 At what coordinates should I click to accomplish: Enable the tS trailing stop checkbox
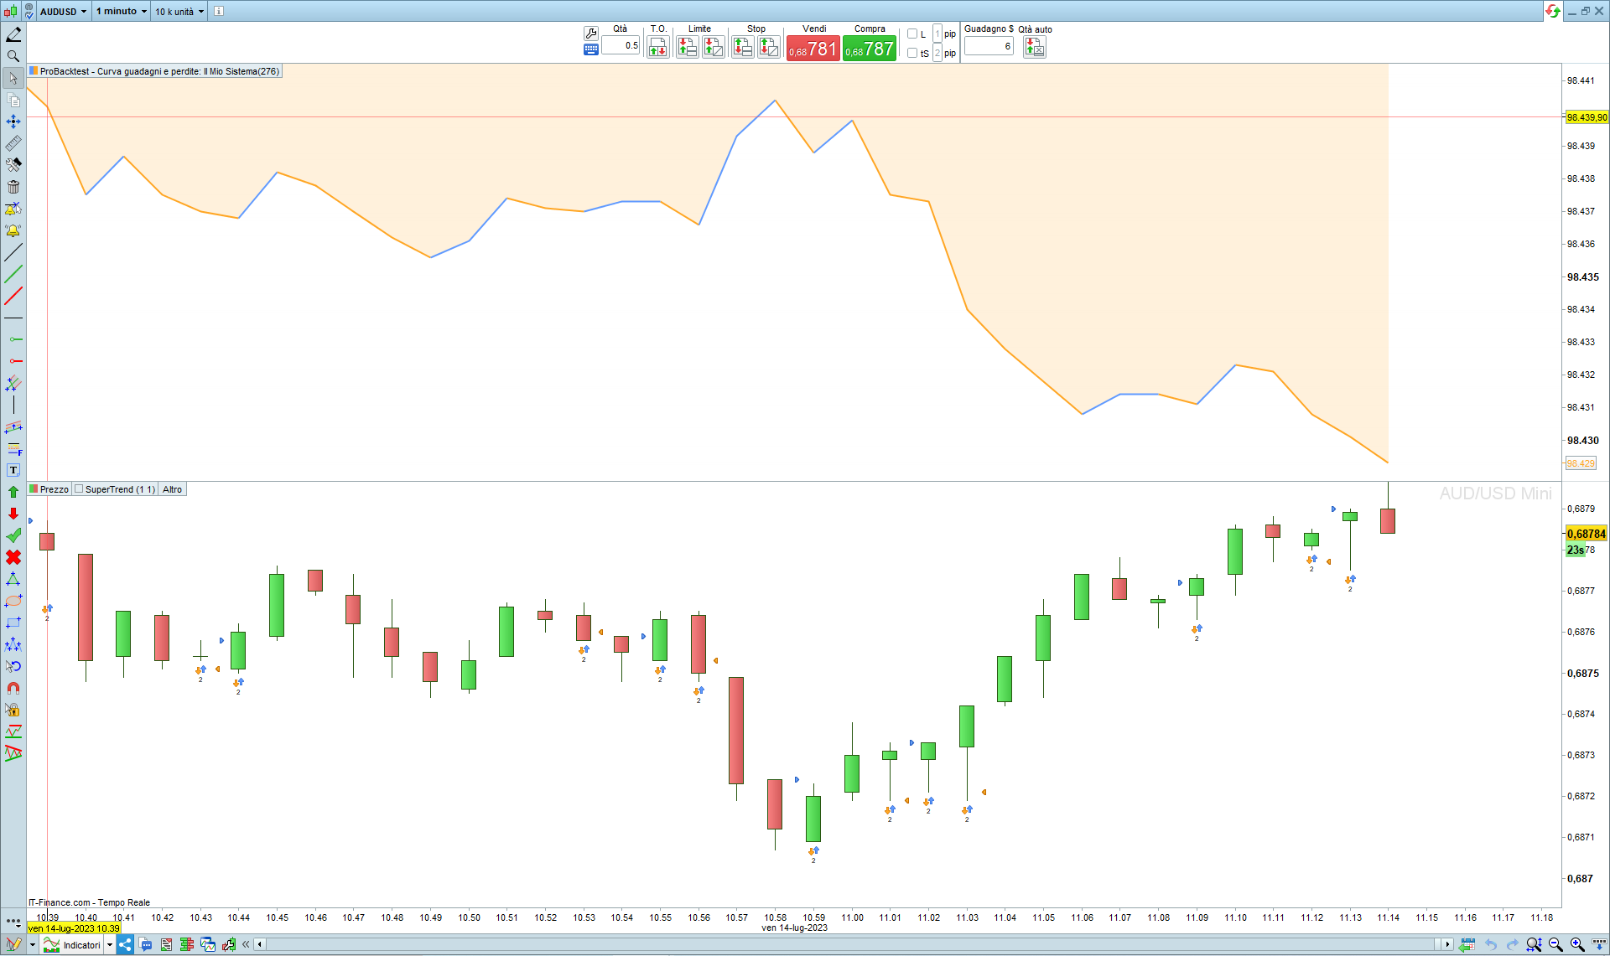(x=912, y=53)
